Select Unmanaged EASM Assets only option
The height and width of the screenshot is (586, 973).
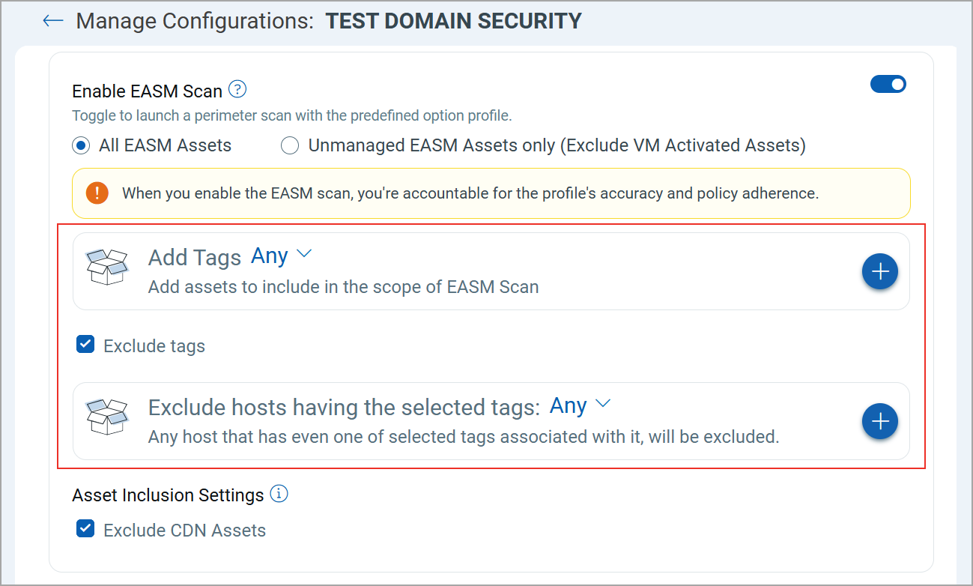tap(290, 145)
